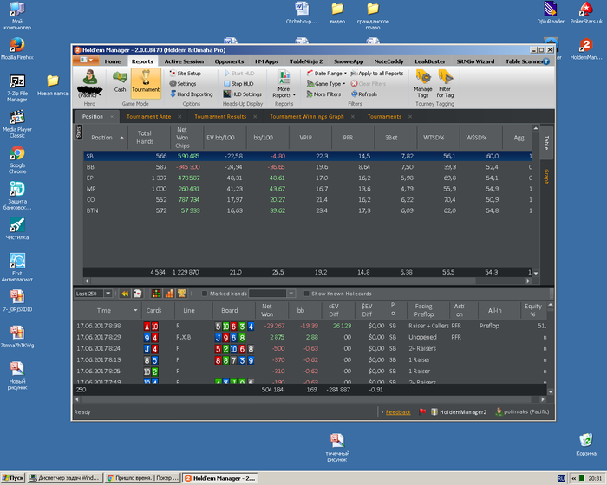607x485 pixels.
Task: Close the Tournament Ante tab
Action: [x=179, y=116]
